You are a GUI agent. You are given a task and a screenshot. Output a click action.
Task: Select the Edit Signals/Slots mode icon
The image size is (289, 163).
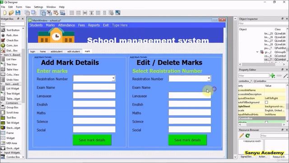(x=49, y=13)
